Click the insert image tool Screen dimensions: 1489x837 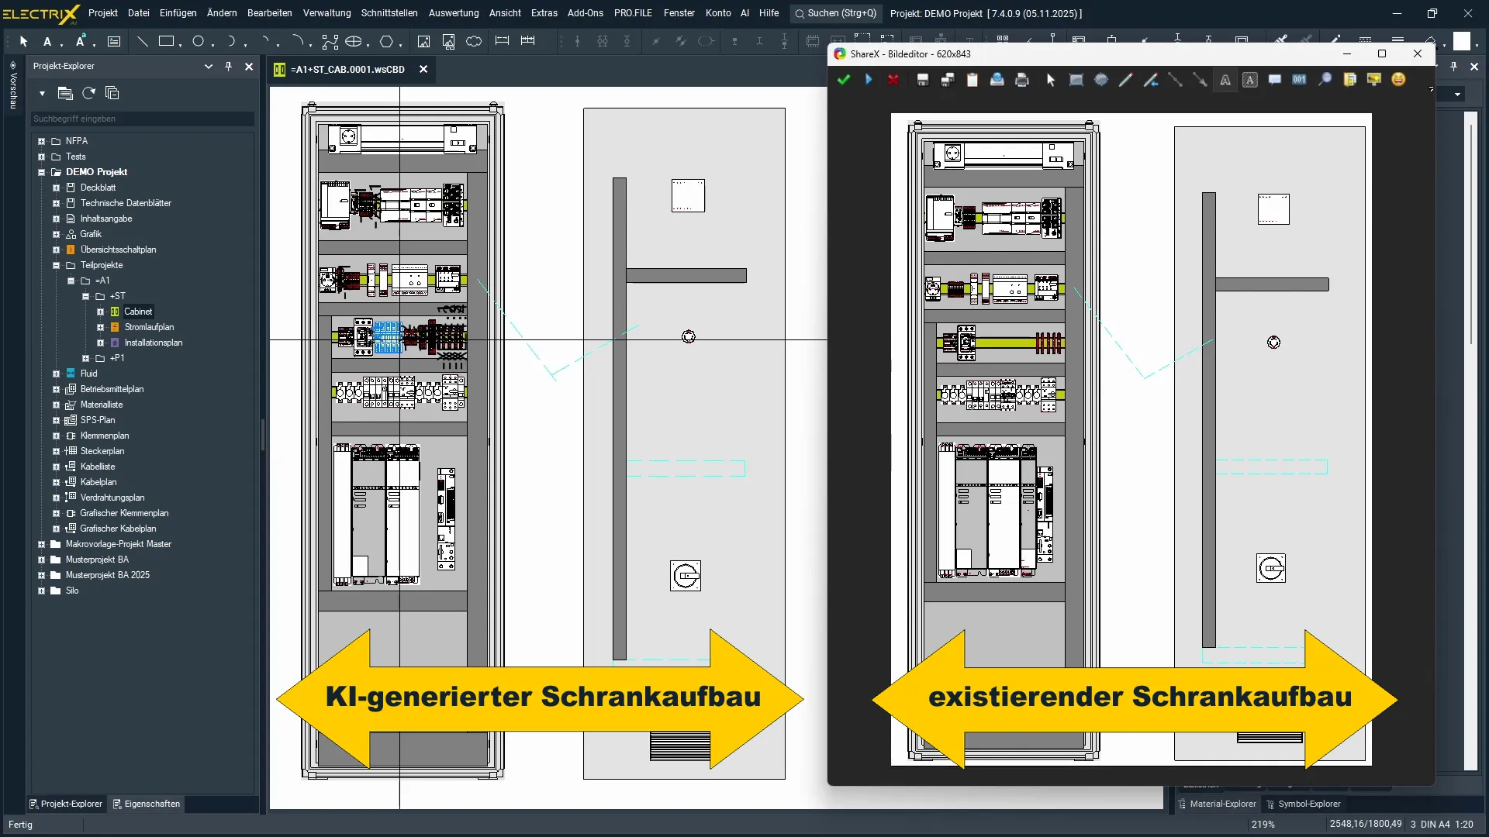click(x=423, y=41)
